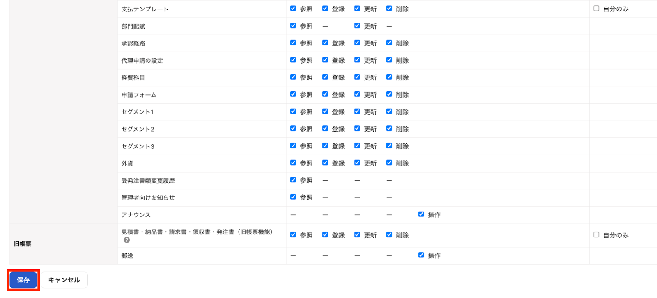
Task: Click the 承認経路 row label
Action: pyautogui.click(x=133, y=43)
